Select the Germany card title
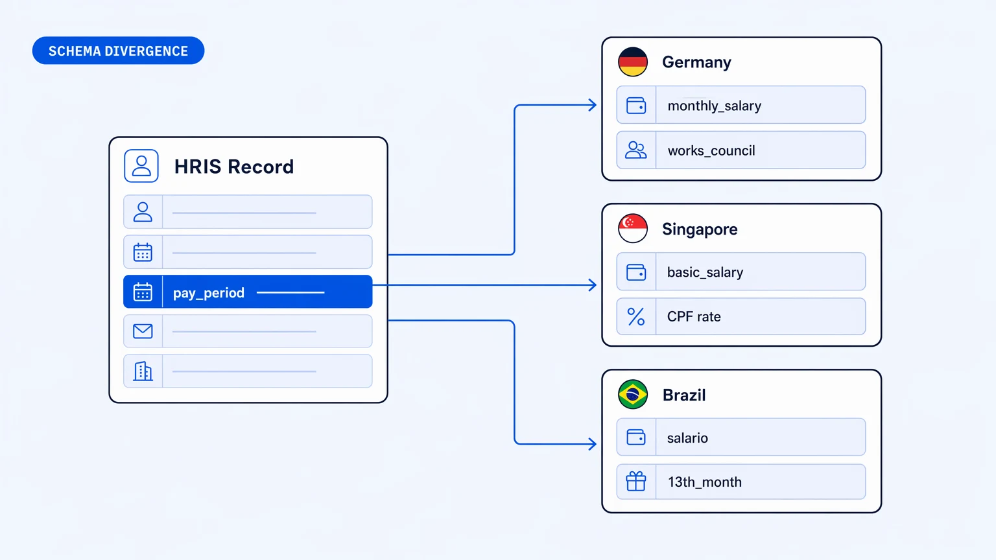This screenshot has height=560, width=996. point(696,62)
